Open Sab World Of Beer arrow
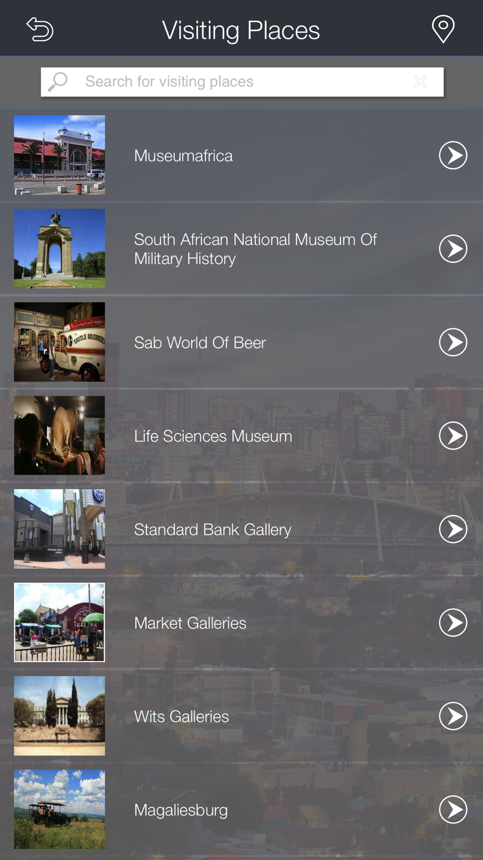 453,342
